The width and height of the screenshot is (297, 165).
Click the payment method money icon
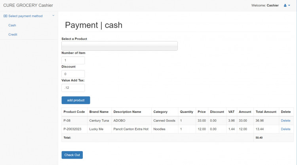click(x=5, y=16)
